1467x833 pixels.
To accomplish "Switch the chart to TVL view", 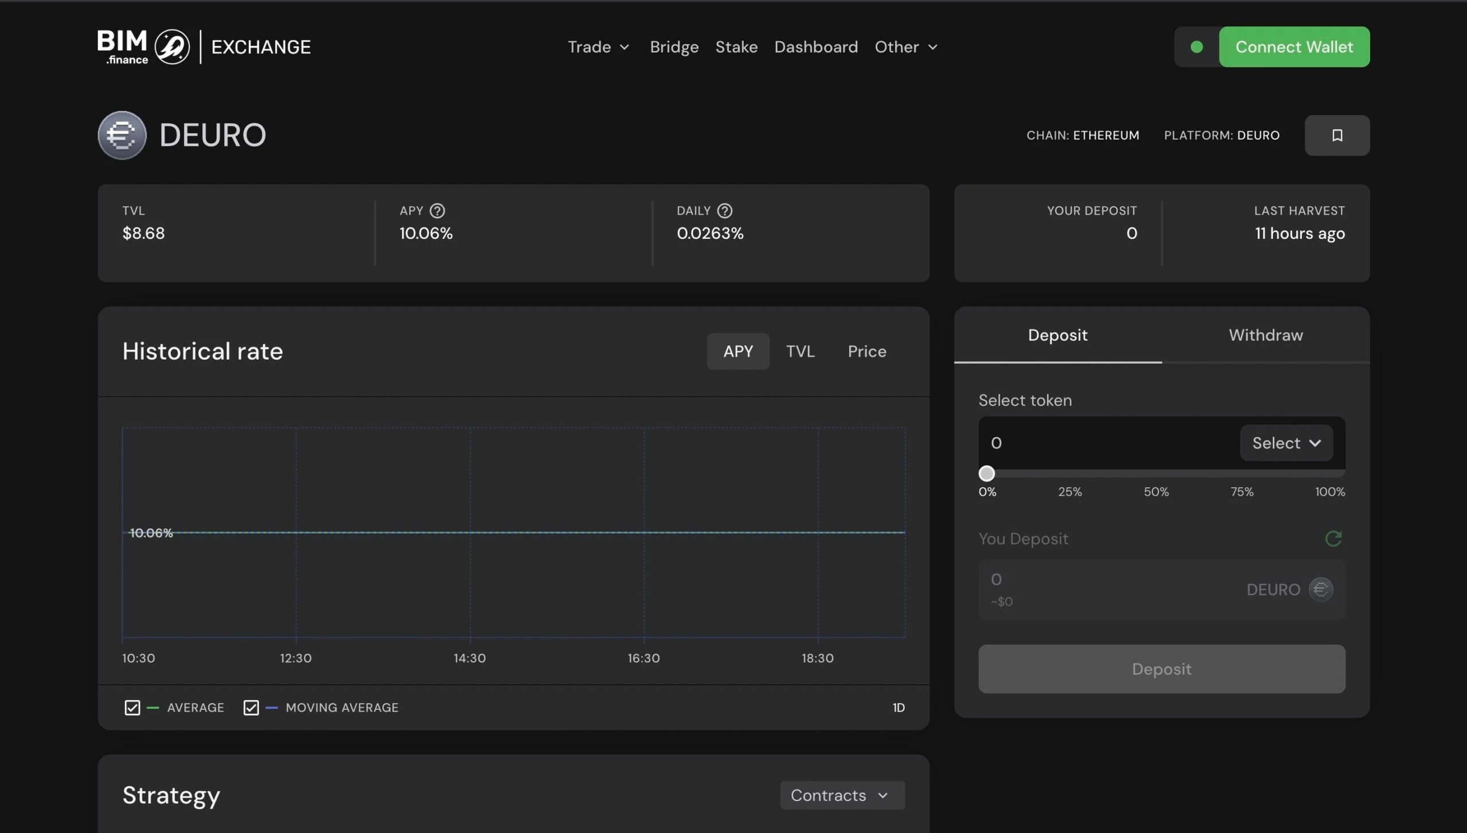I will pyautogui.click(x=800, y=351).
